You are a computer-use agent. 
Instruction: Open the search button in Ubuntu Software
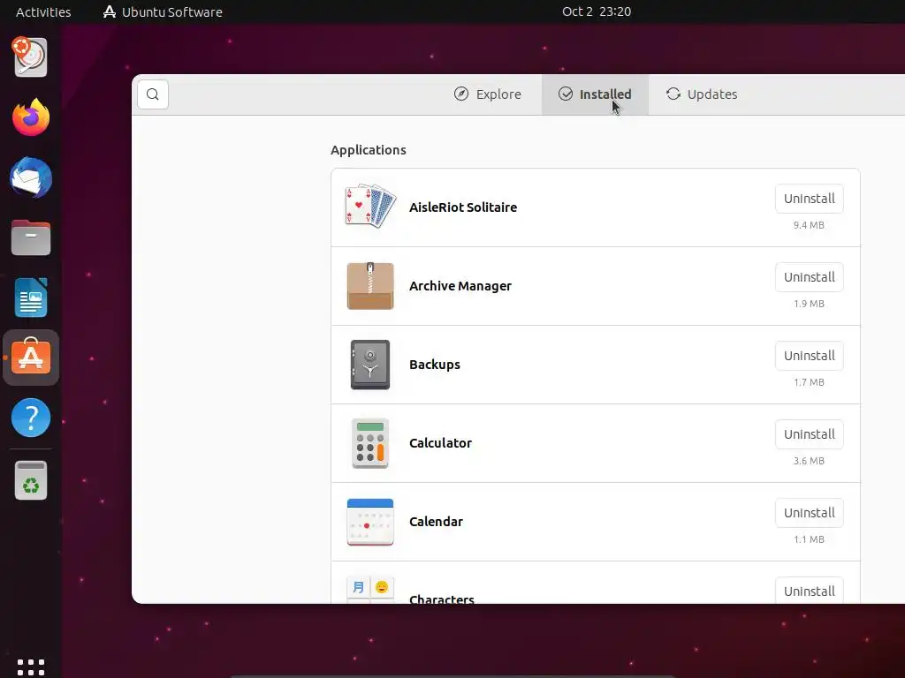point(153,94)
